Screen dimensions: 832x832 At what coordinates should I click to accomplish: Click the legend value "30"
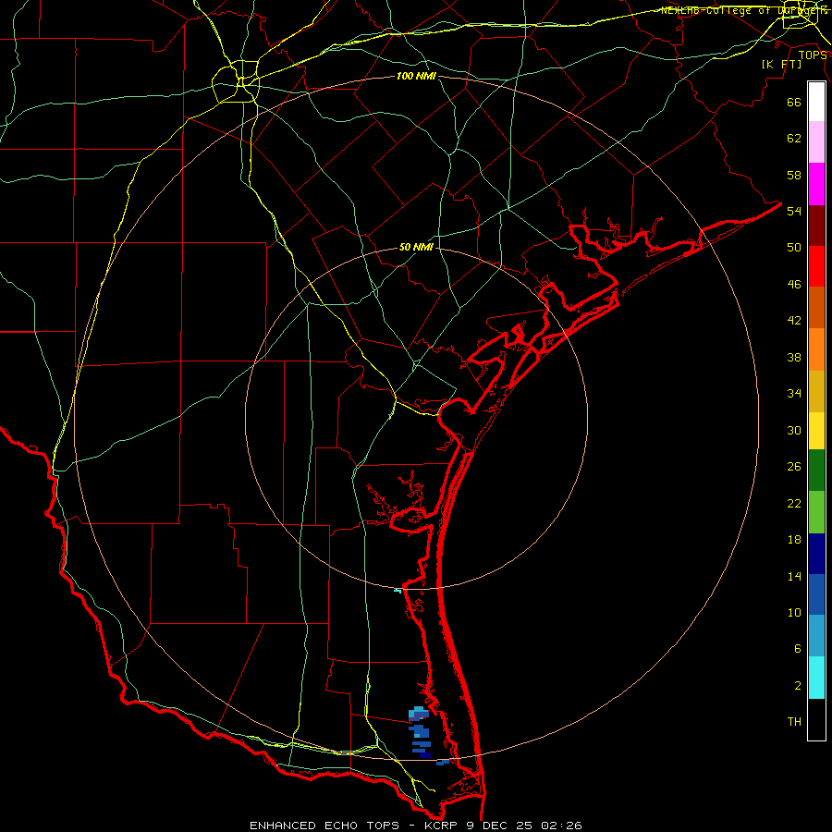click(x=794, y=431)
